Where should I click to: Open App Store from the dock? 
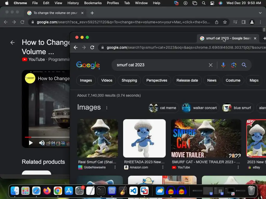(x=69, y=191)
